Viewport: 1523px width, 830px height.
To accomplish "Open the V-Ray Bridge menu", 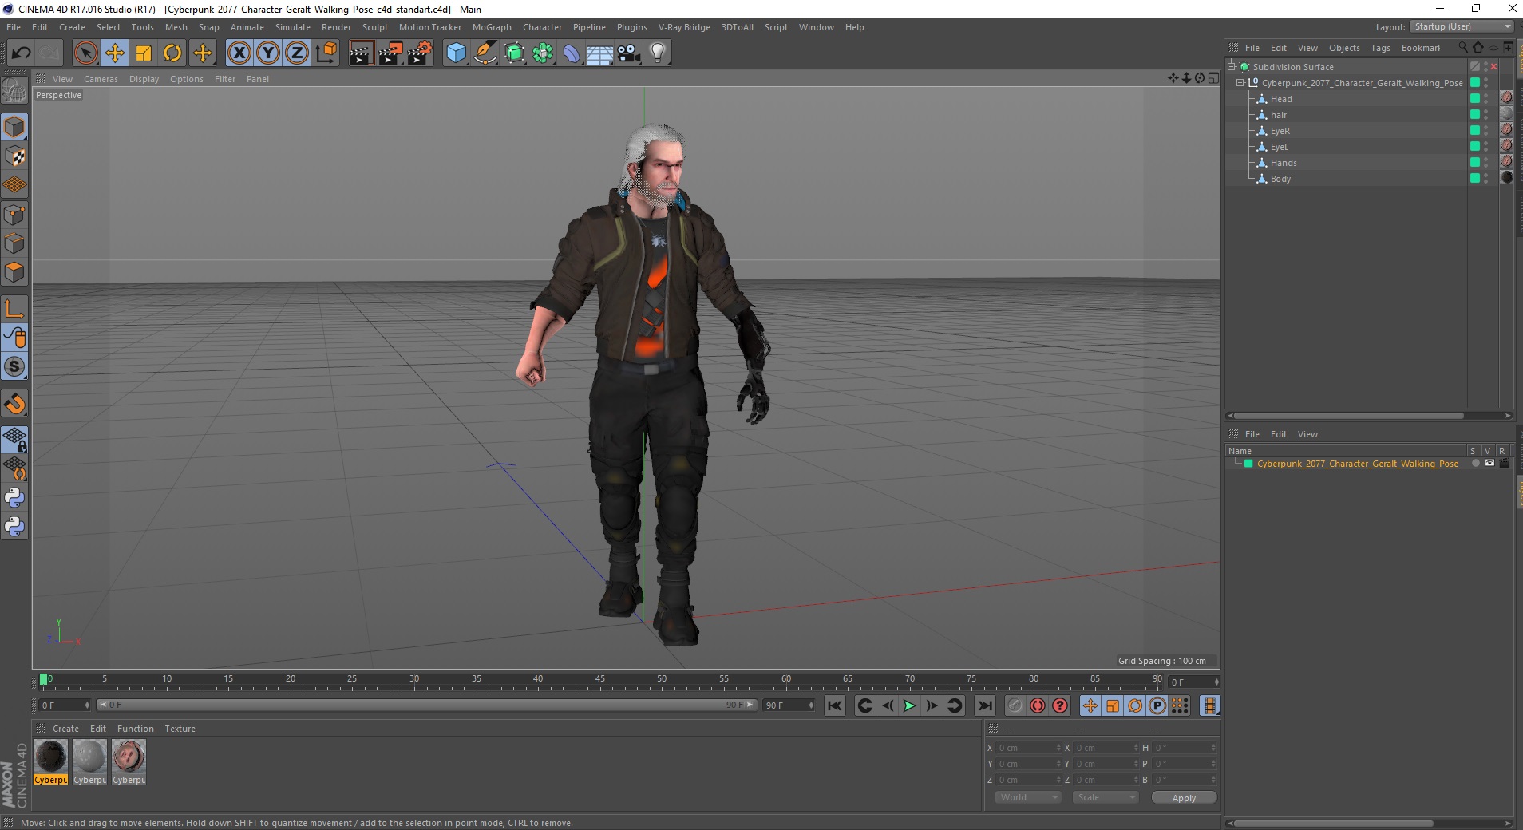I will pos(684,27).
